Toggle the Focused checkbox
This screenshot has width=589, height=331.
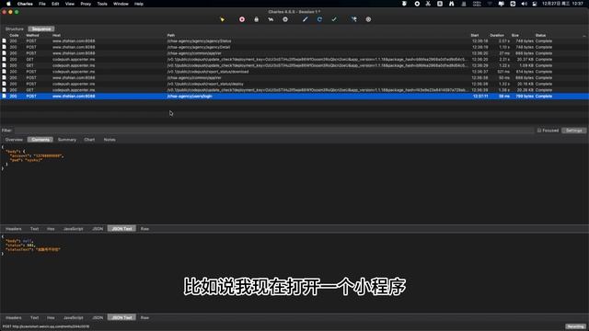point(539,131)
